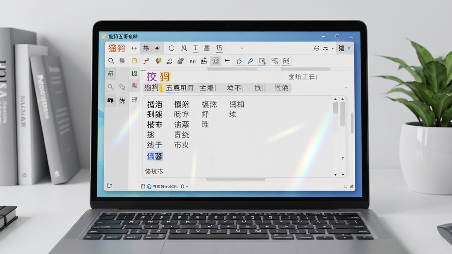Click the folder with arrow sidebar icon
This screenshot has height=254, width=452.
tap(110, 86)
